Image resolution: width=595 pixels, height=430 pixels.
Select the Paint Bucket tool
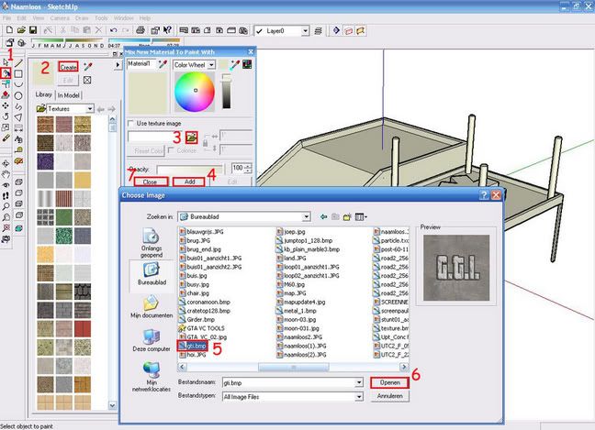point(6,73)
